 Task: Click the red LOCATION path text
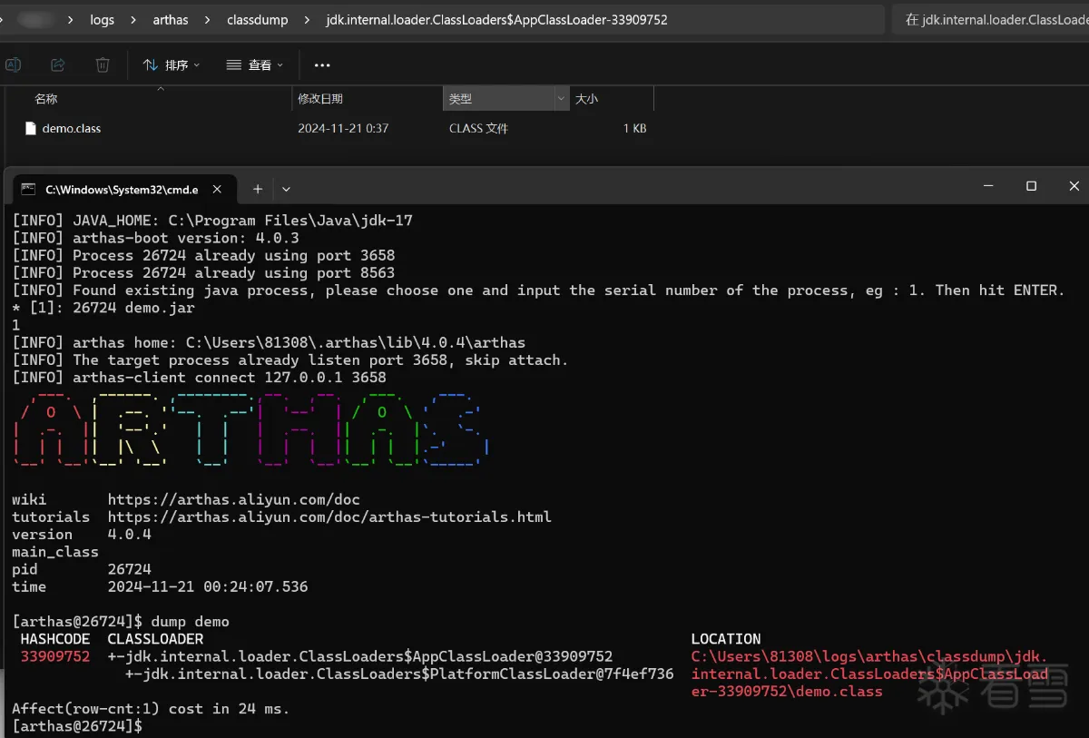869,674
